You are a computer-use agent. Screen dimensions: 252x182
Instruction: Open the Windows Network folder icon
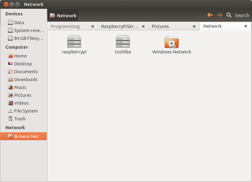pos(172,42)
